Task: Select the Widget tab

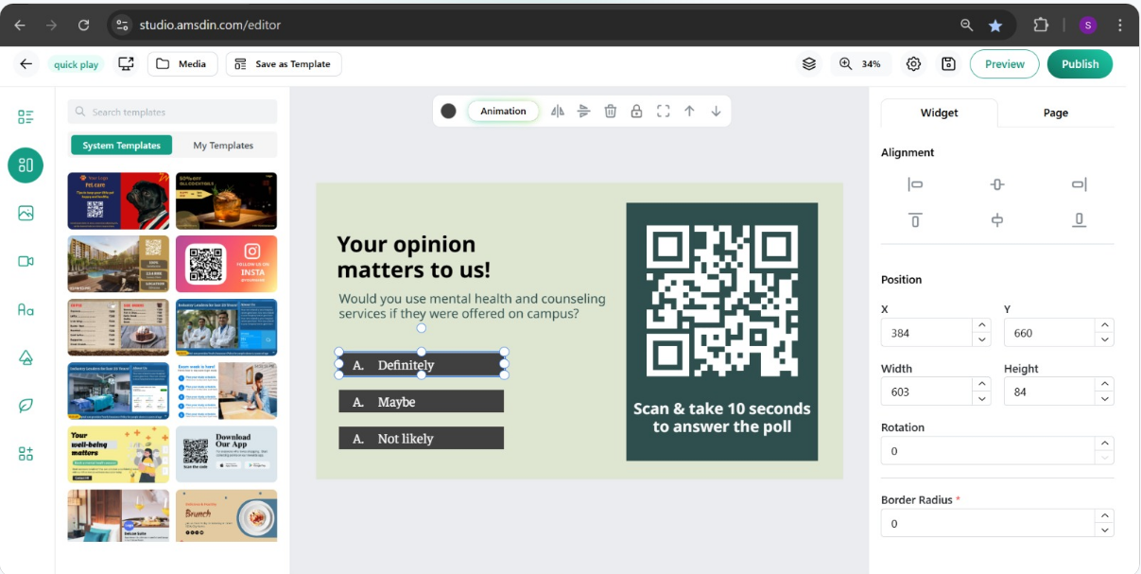Action: [939, 113]
